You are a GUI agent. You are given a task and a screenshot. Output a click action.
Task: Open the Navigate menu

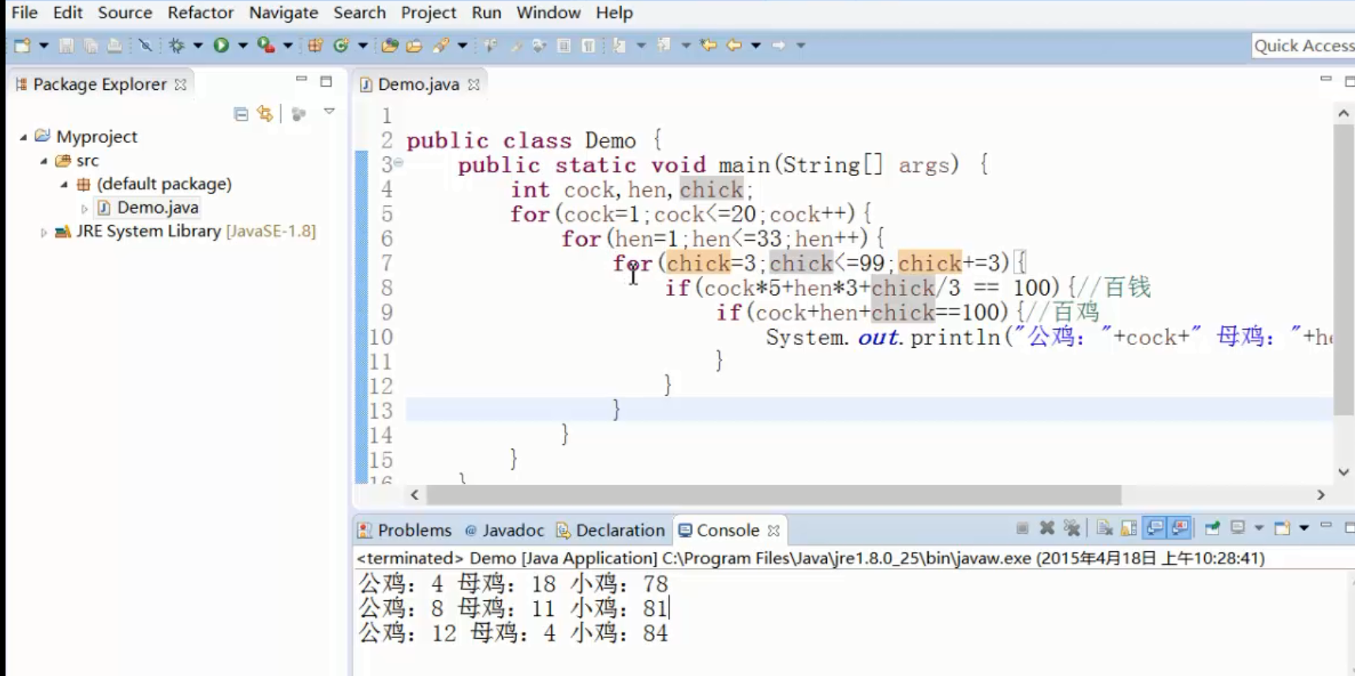283,13
